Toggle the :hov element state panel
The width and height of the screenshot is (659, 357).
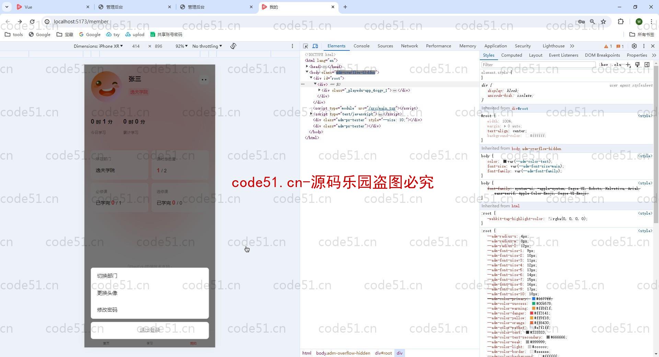click(x=603, y=65)
